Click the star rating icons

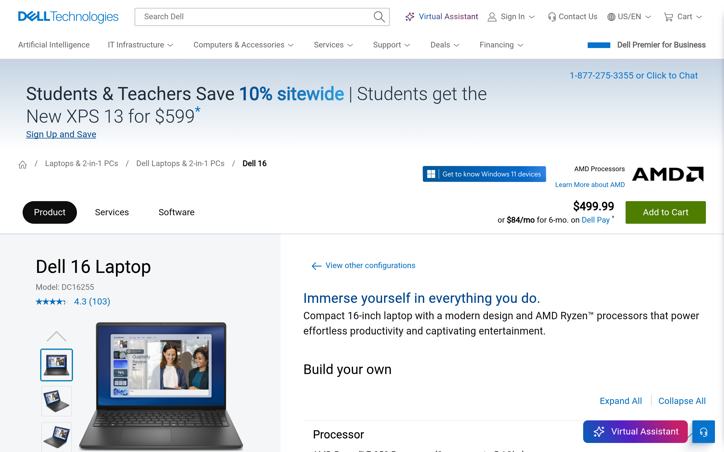point(52,302)
